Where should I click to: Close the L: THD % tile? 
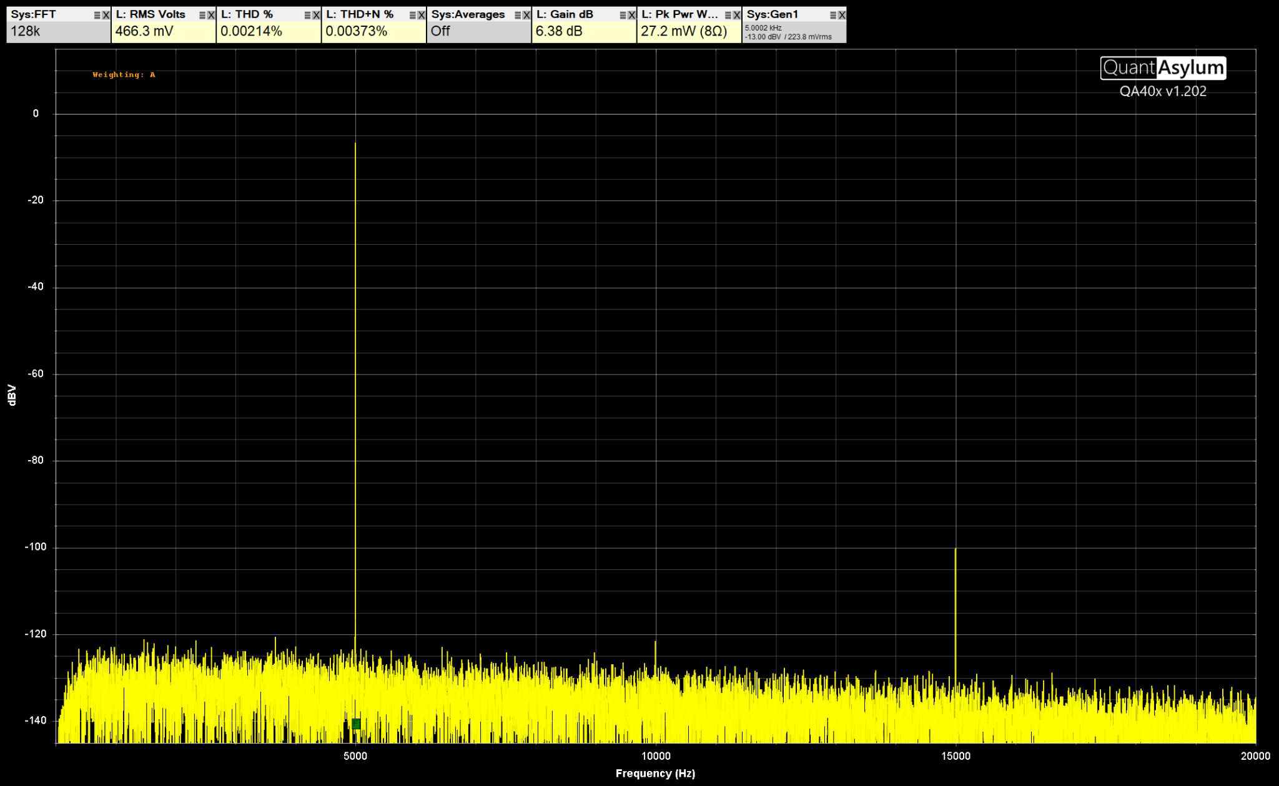pyautogui.click(x=317, y=15)
